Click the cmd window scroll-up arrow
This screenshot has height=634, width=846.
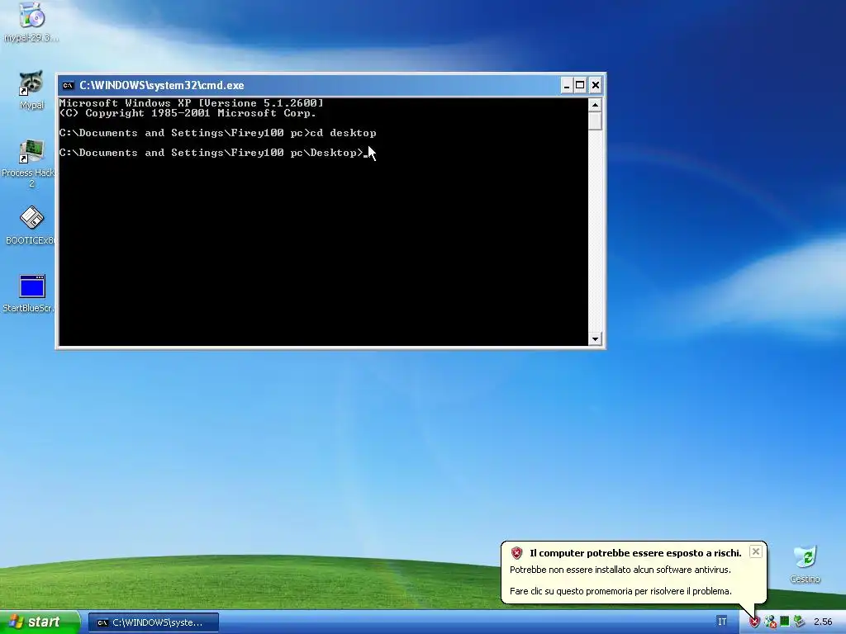595,105
